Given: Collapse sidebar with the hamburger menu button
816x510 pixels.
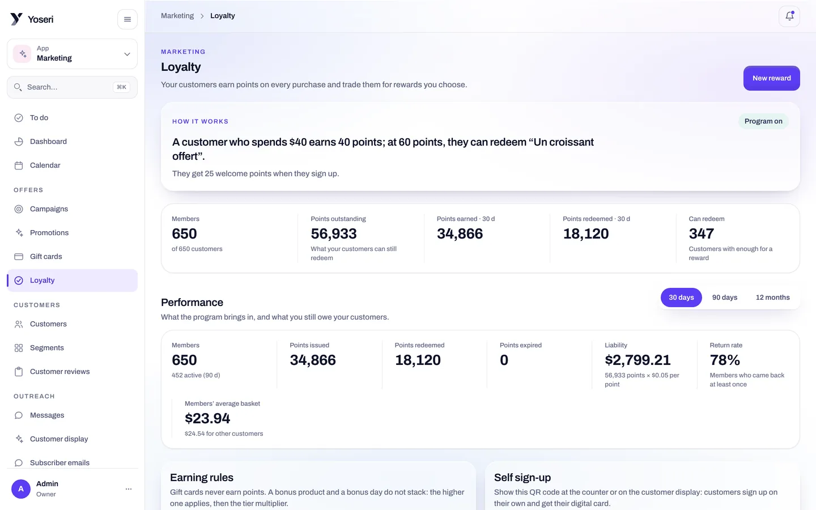Looking at the screenshot, I should pos(127,19).
